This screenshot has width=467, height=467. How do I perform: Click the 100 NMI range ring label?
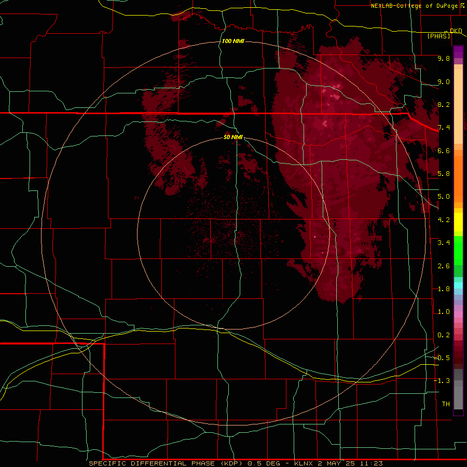pyautogui.click(x=233, y=41)
